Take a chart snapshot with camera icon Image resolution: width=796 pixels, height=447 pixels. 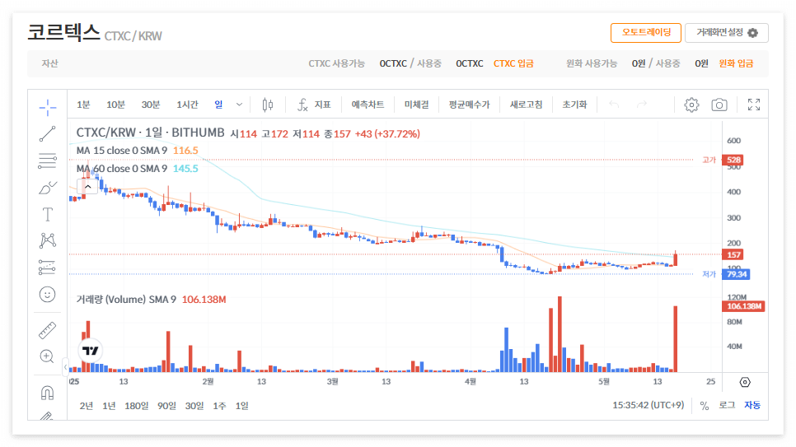(719, 105)
